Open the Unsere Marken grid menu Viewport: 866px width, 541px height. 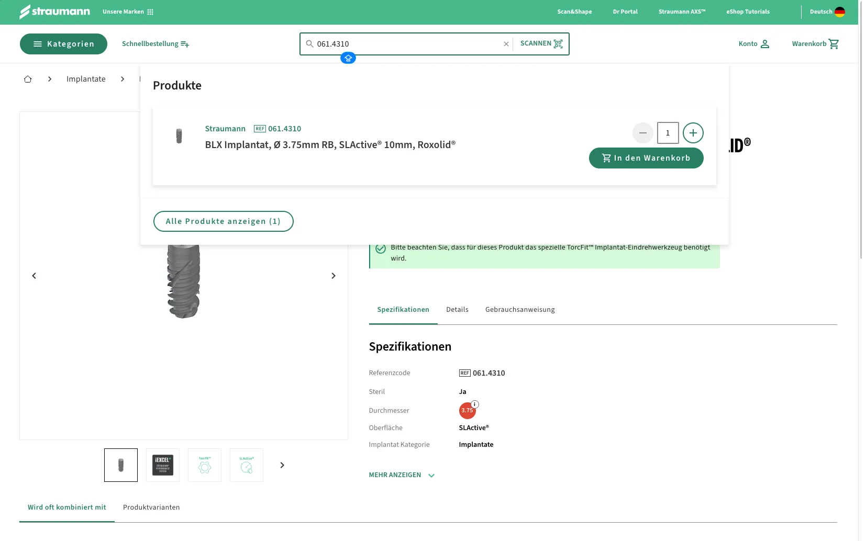tap(128, 12)
